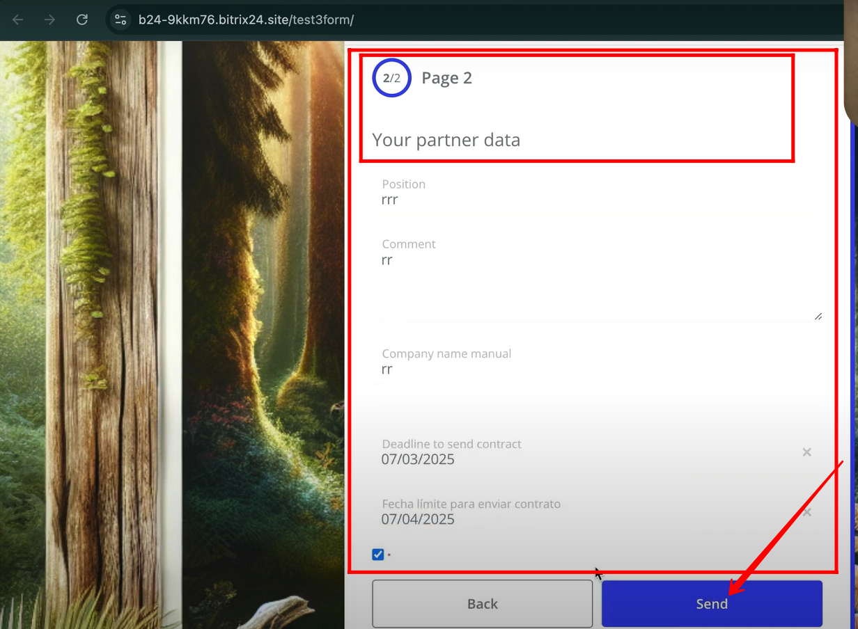Click the 'Your partner data' heading
This screenshot has width=858, height=629.
[x=446, y=140]
